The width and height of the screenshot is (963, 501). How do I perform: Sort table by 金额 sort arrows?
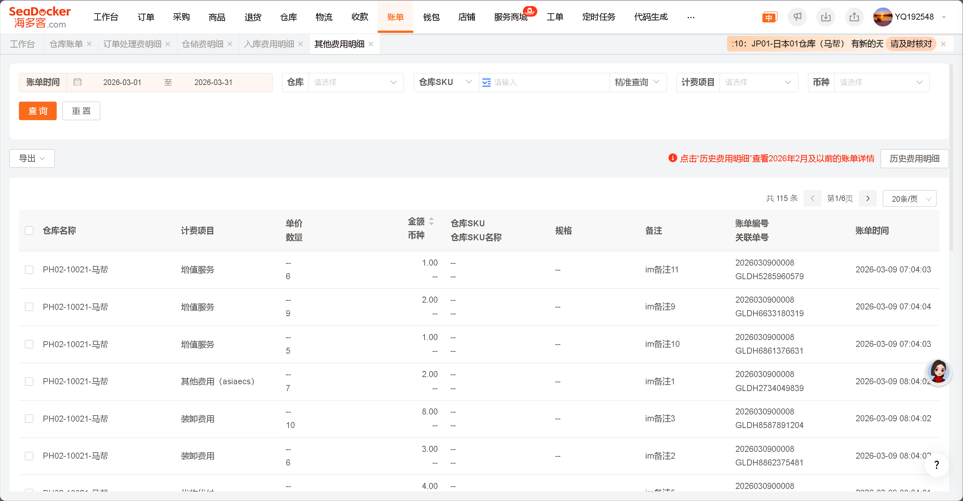431,221
